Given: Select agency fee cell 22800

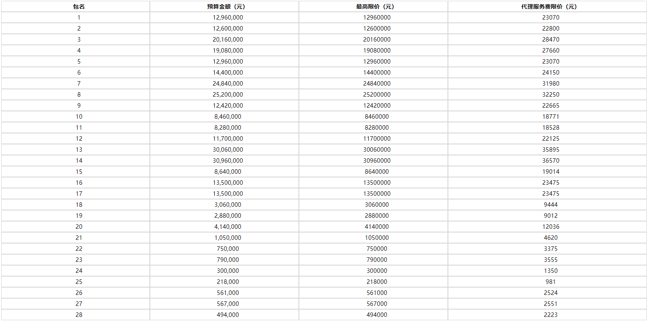Looking at the screenshot, I should coord(550,29).
